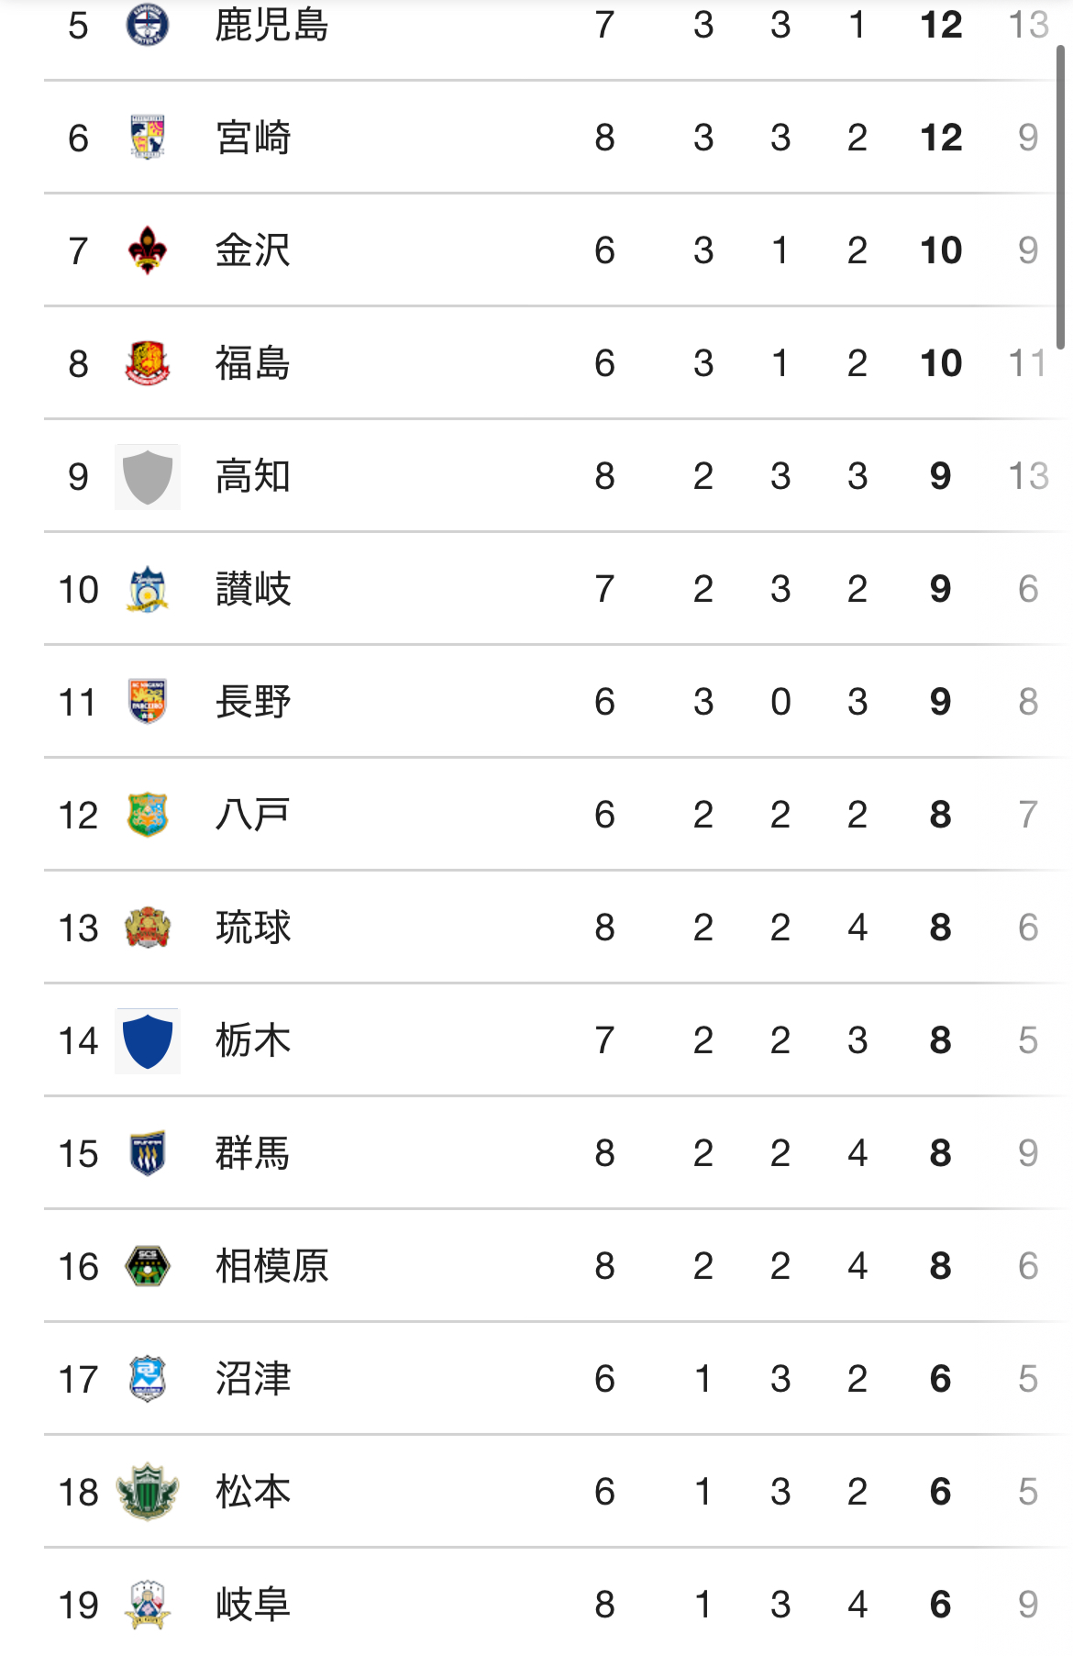Click the vertical scrollbar on right edge

(1060, 197)
